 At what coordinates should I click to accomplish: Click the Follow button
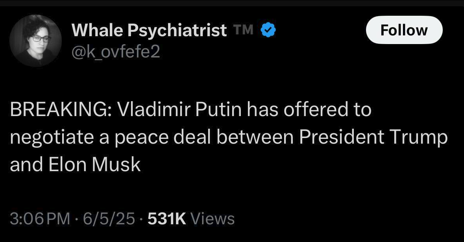tap(404, 30)
